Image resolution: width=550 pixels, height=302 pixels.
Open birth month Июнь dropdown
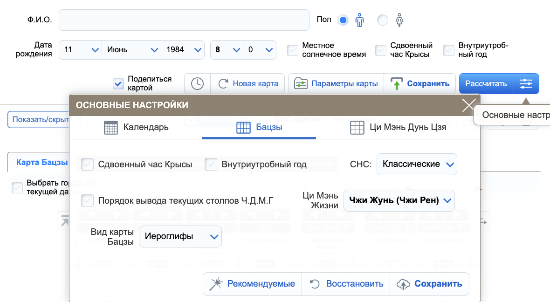(x=131, y=49)
